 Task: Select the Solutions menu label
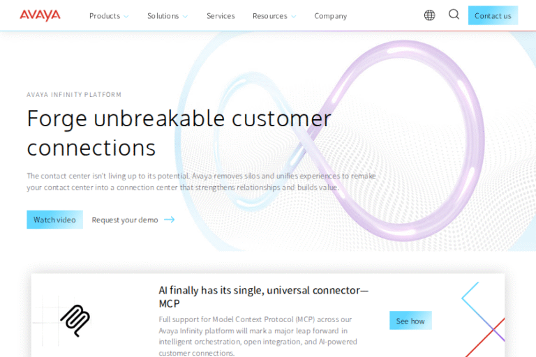(x=163, y=16)
